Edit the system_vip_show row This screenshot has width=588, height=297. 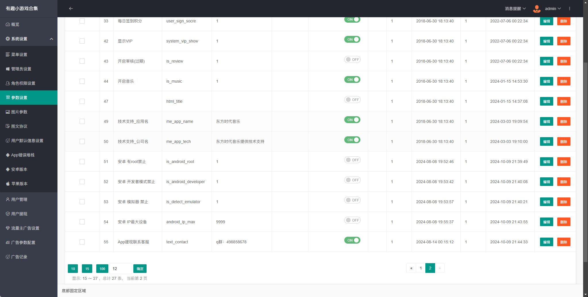click(547, 41)
